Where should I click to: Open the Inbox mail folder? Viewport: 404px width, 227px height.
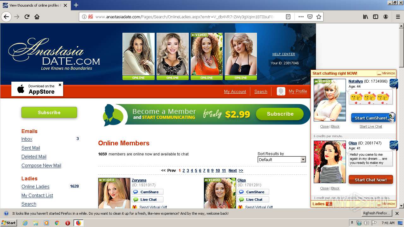(x=27, y=139)
